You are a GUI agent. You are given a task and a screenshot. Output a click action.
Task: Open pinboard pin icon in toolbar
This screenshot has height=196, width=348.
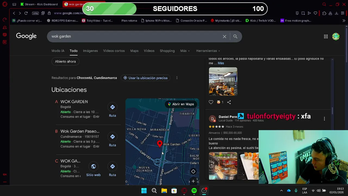(297, 13)
